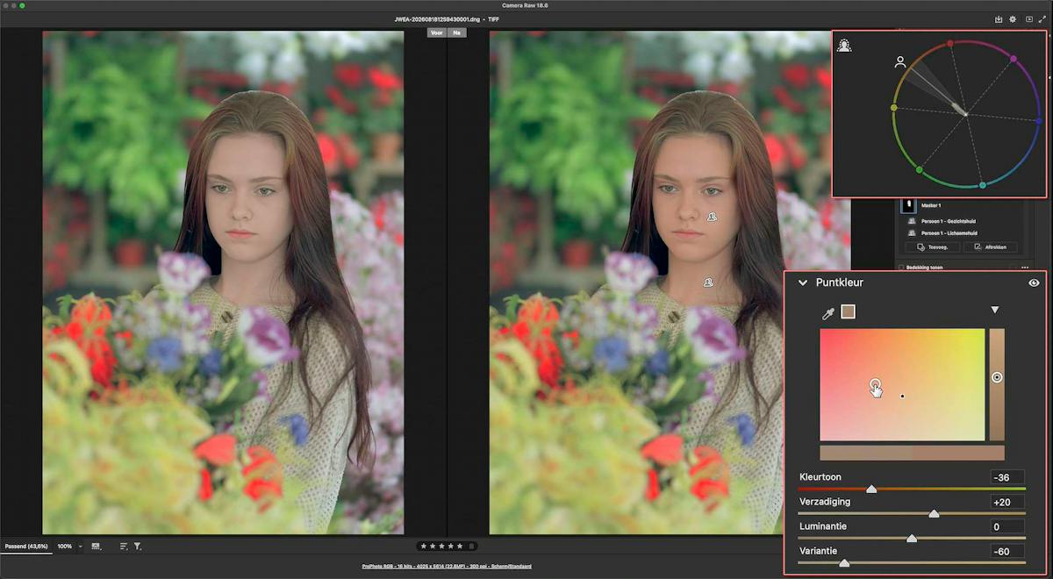Click the selected point color swatch
Screen dimensions: 1053x579
click(x=848, y=311)
